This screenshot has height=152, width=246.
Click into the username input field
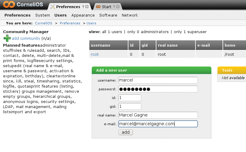click(158, 80)
